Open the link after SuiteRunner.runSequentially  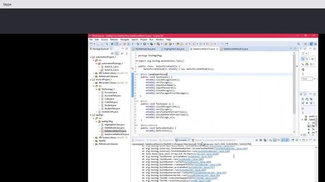tap(208, 165)
